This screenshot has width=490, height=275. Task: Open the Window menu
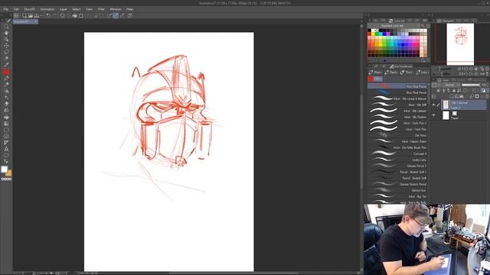click(116, 9)
